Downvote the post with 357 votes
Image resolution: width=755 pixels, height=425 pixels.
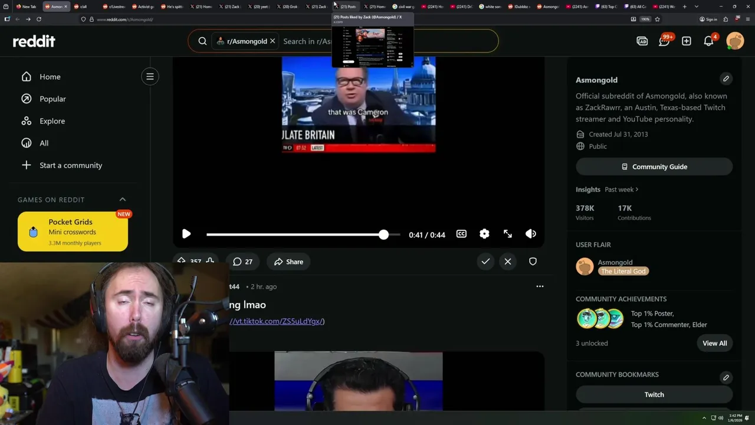point(210,261)
